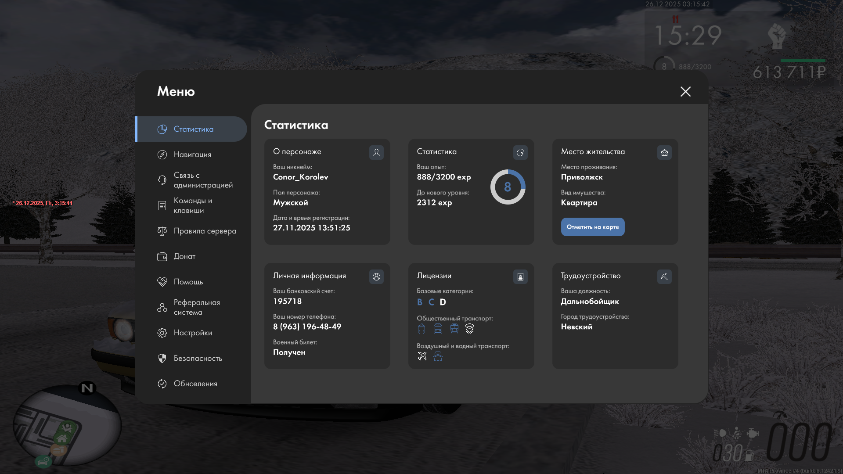
Task: Click the boat license icon
Action: click(x=438, y=356)
